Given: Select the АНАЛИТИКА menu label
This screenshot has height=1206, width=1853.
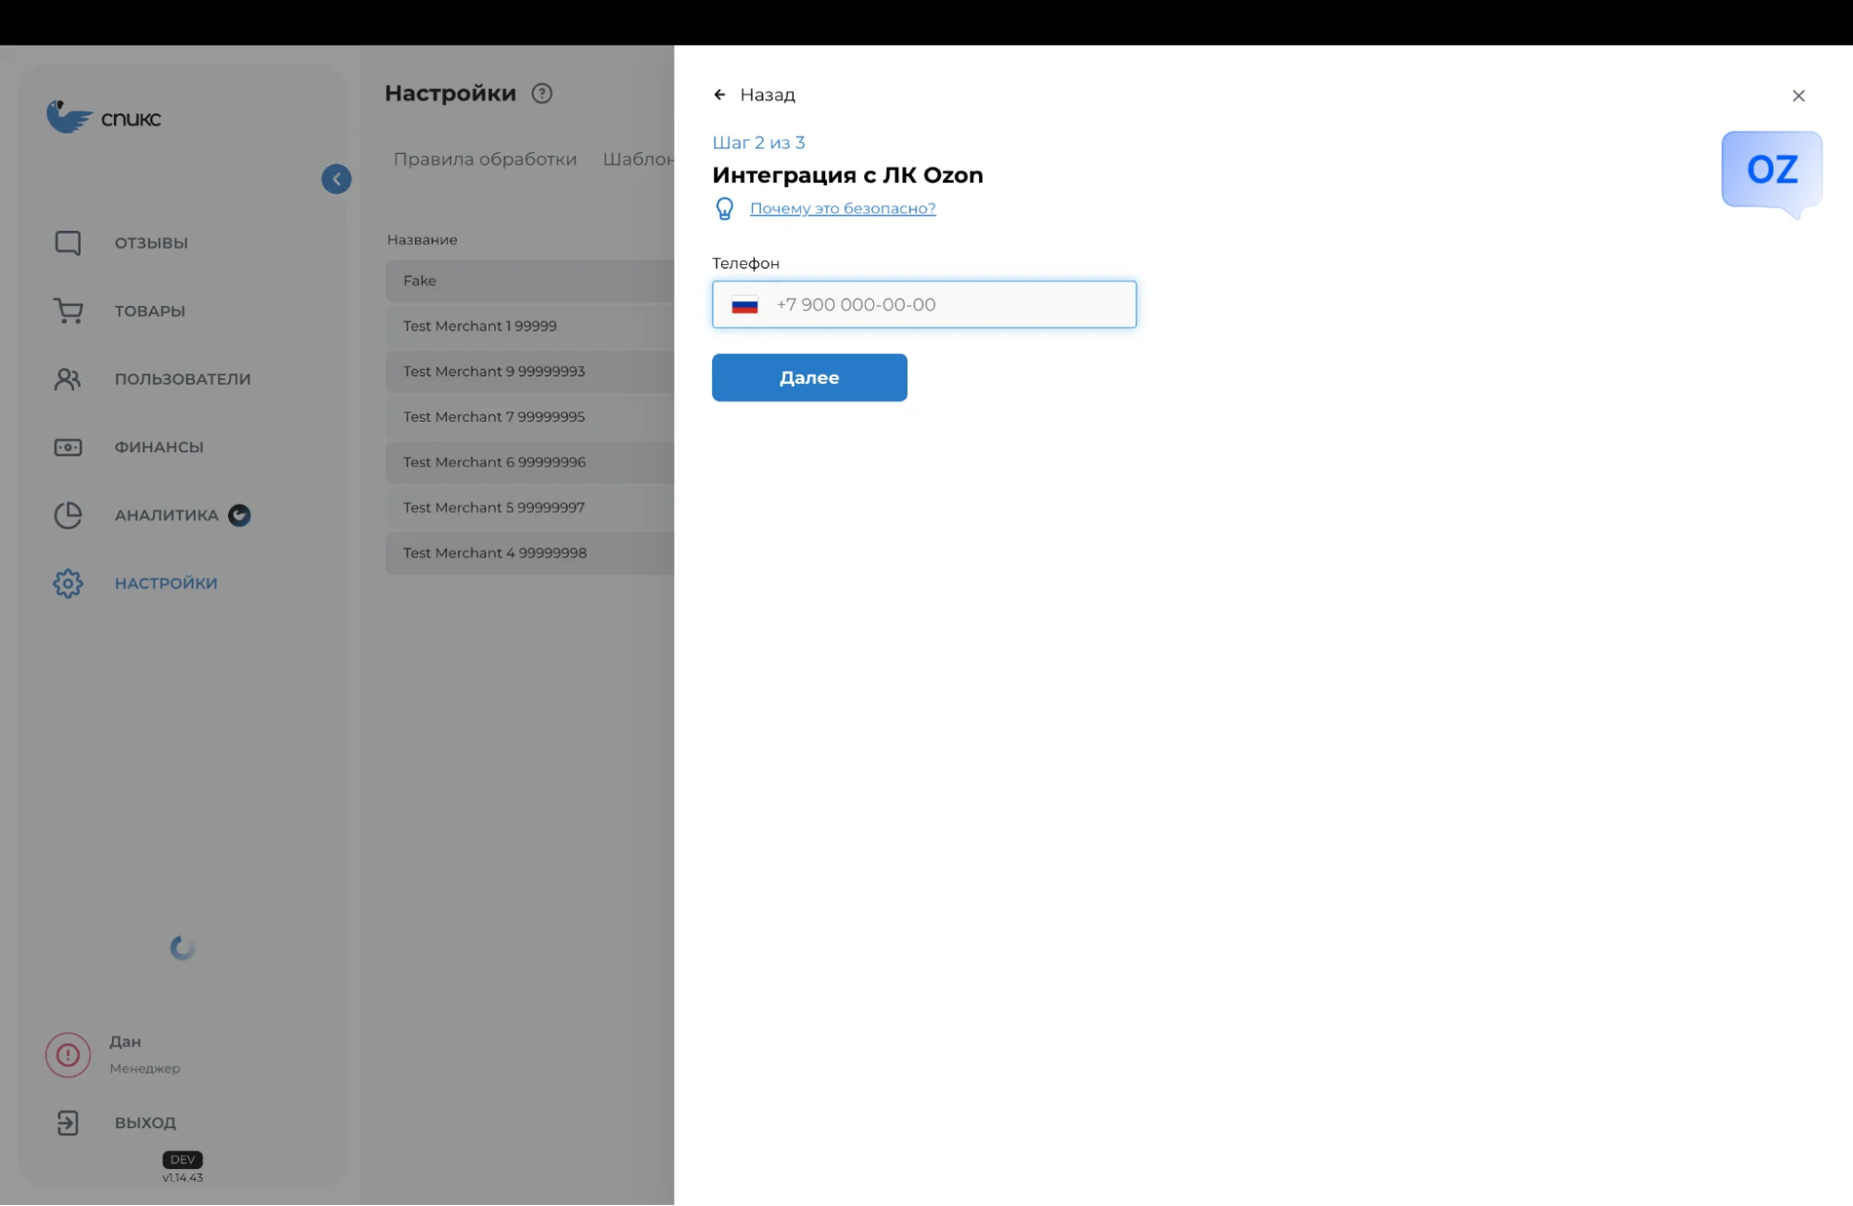Looking at the screenshot, I should 167,514.
